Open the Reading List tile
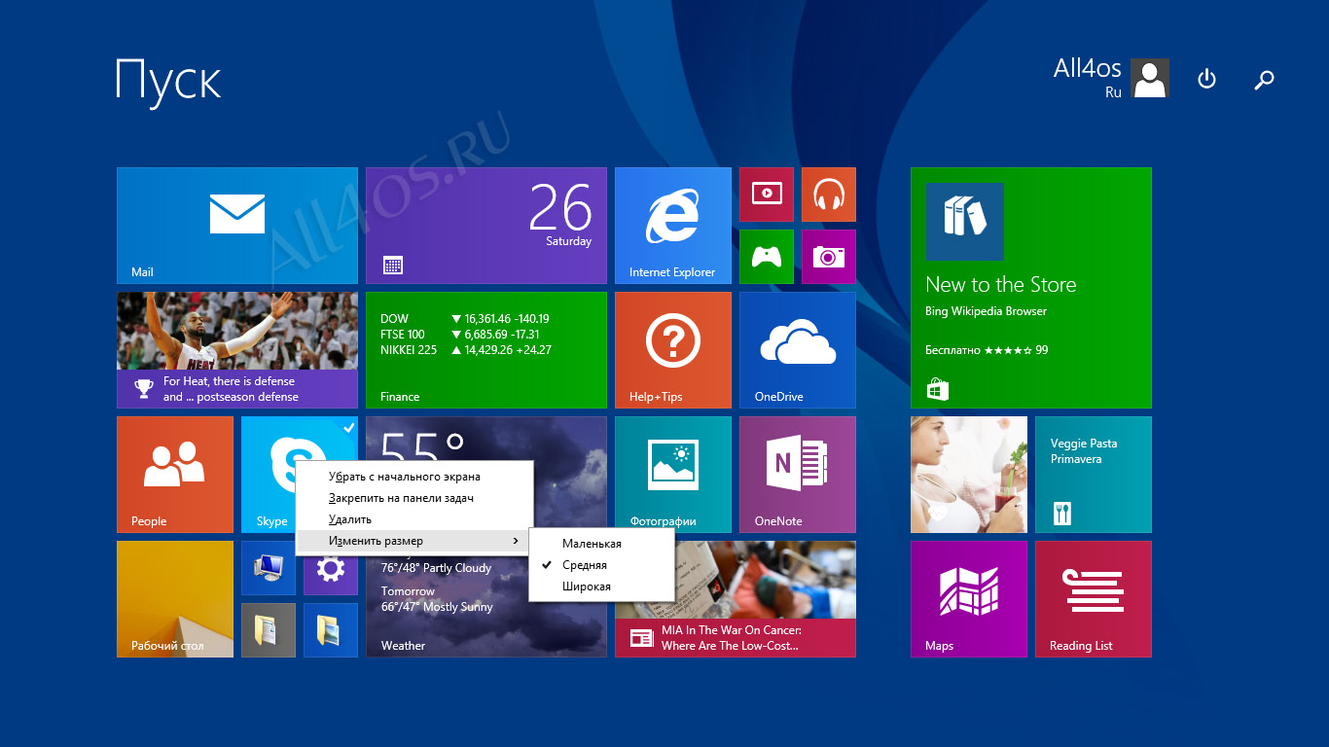 [x=1094, y=599]
